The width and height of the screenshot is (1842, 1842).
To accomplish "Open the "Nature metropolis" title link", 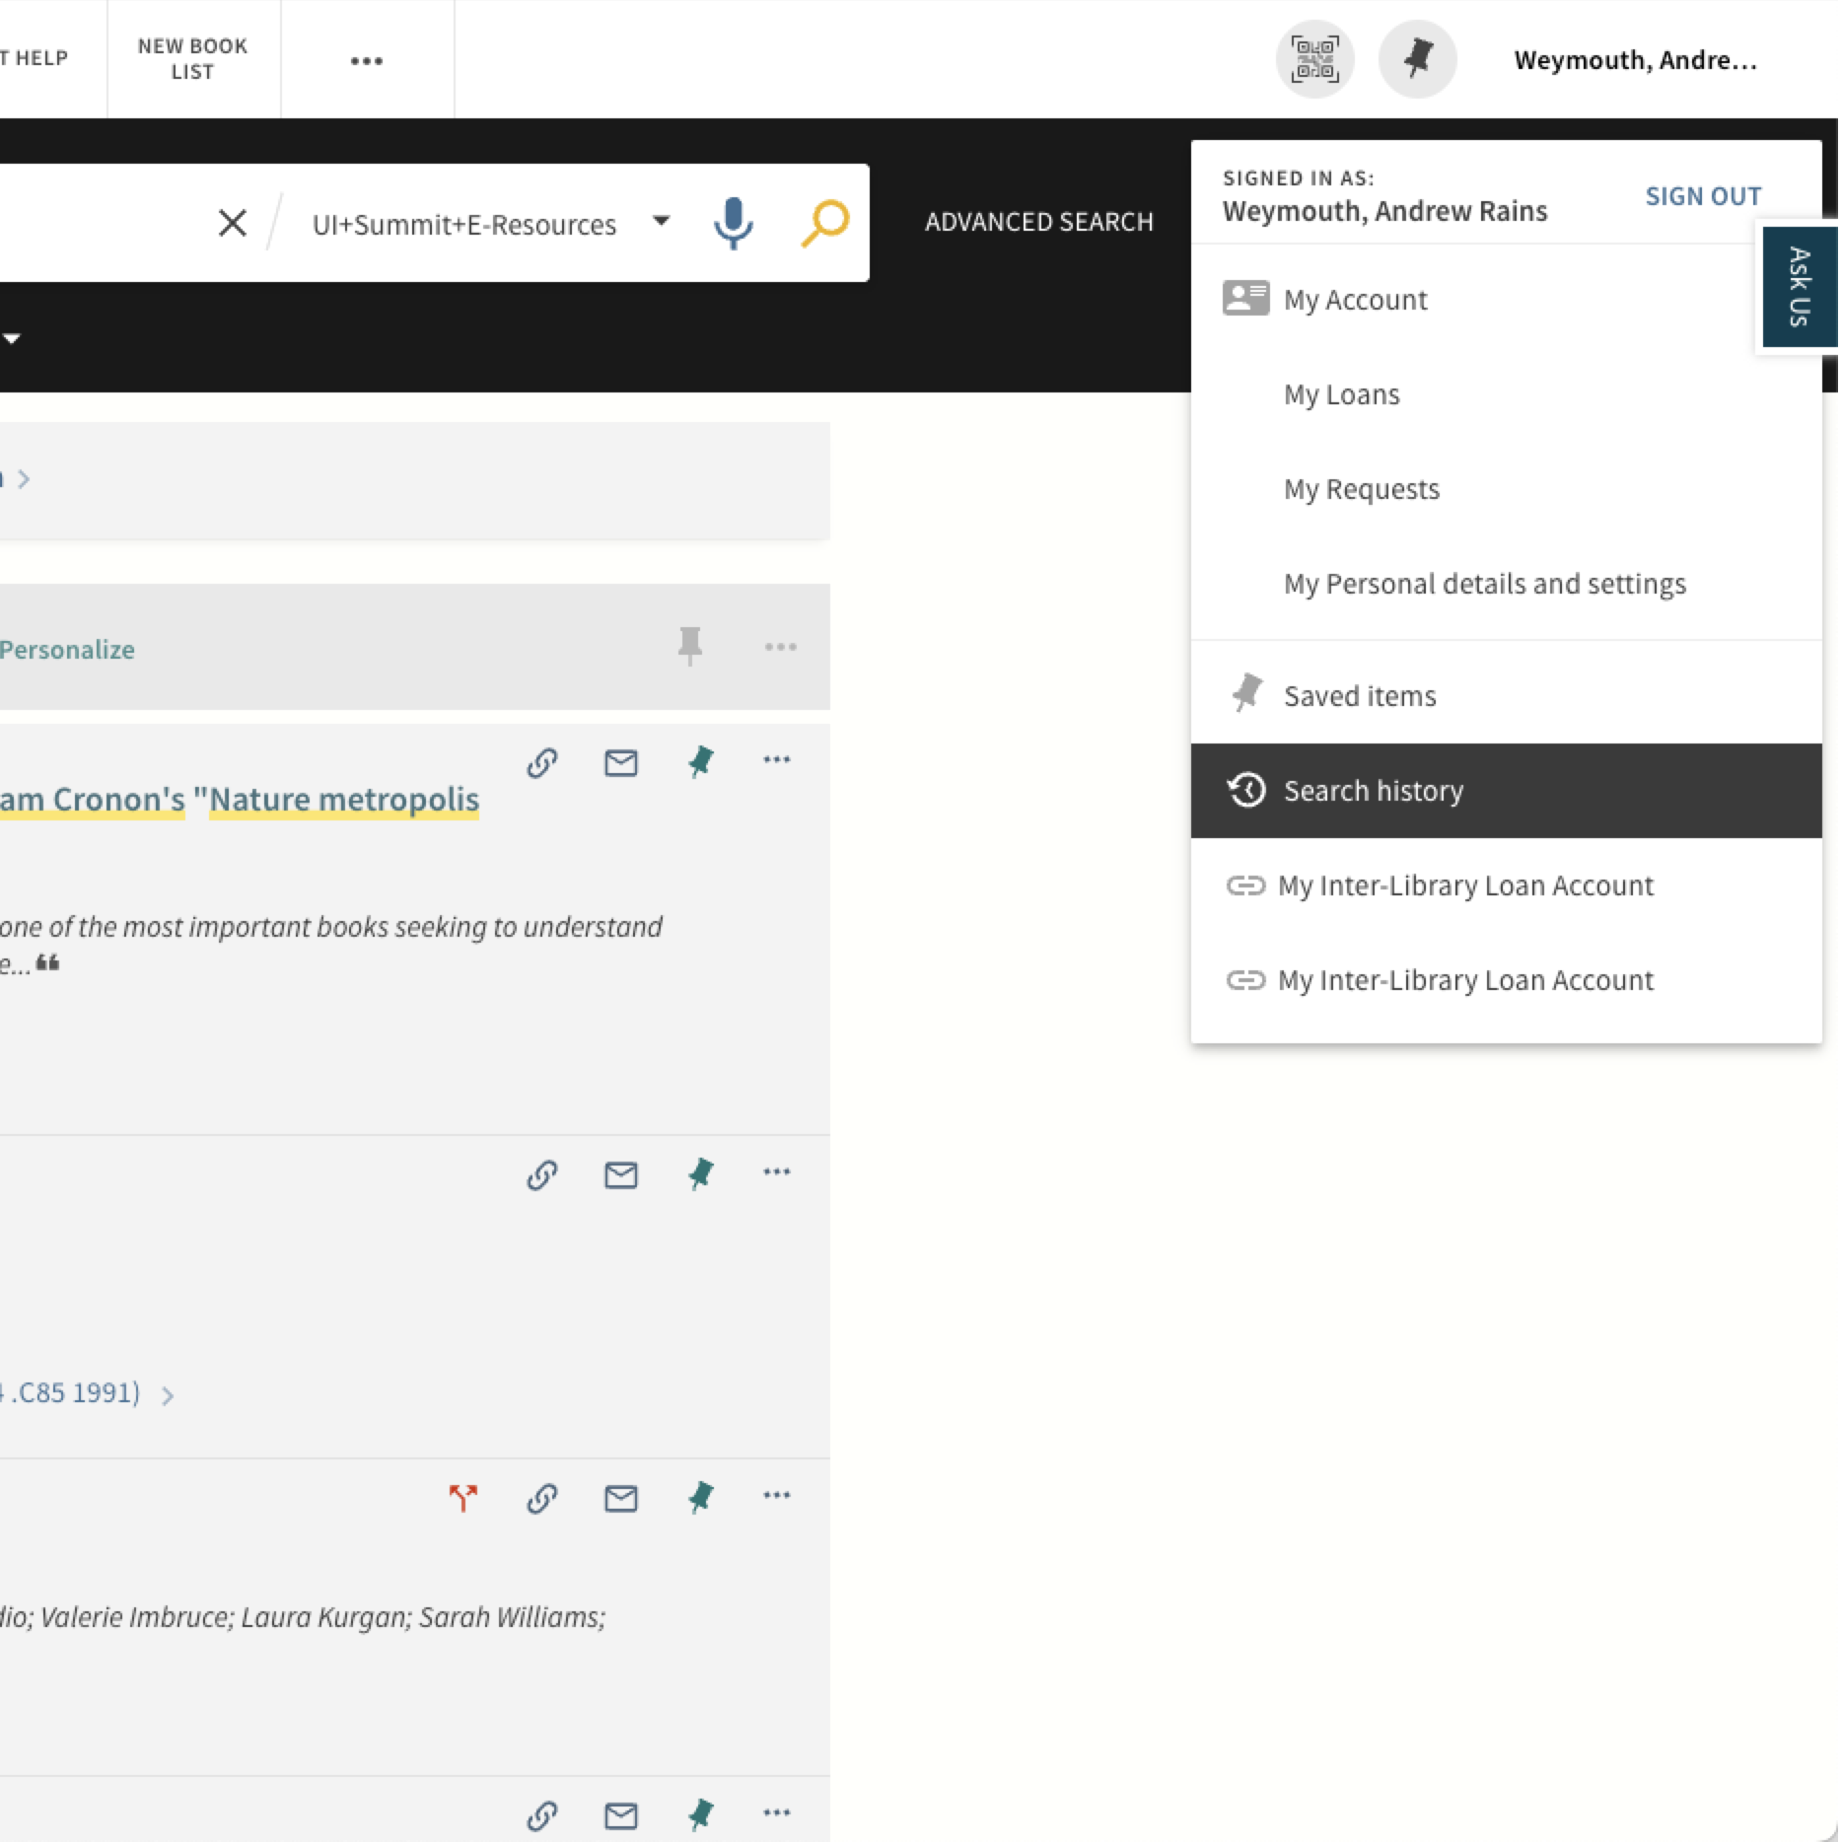I will tap(344, 799).
